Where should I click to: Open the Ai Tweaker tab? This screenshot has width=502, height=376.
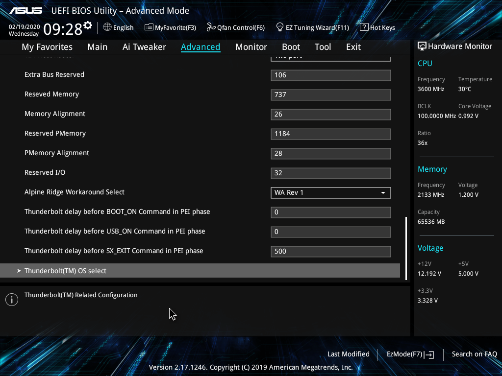pyautogui.click(x=144, y=47)
